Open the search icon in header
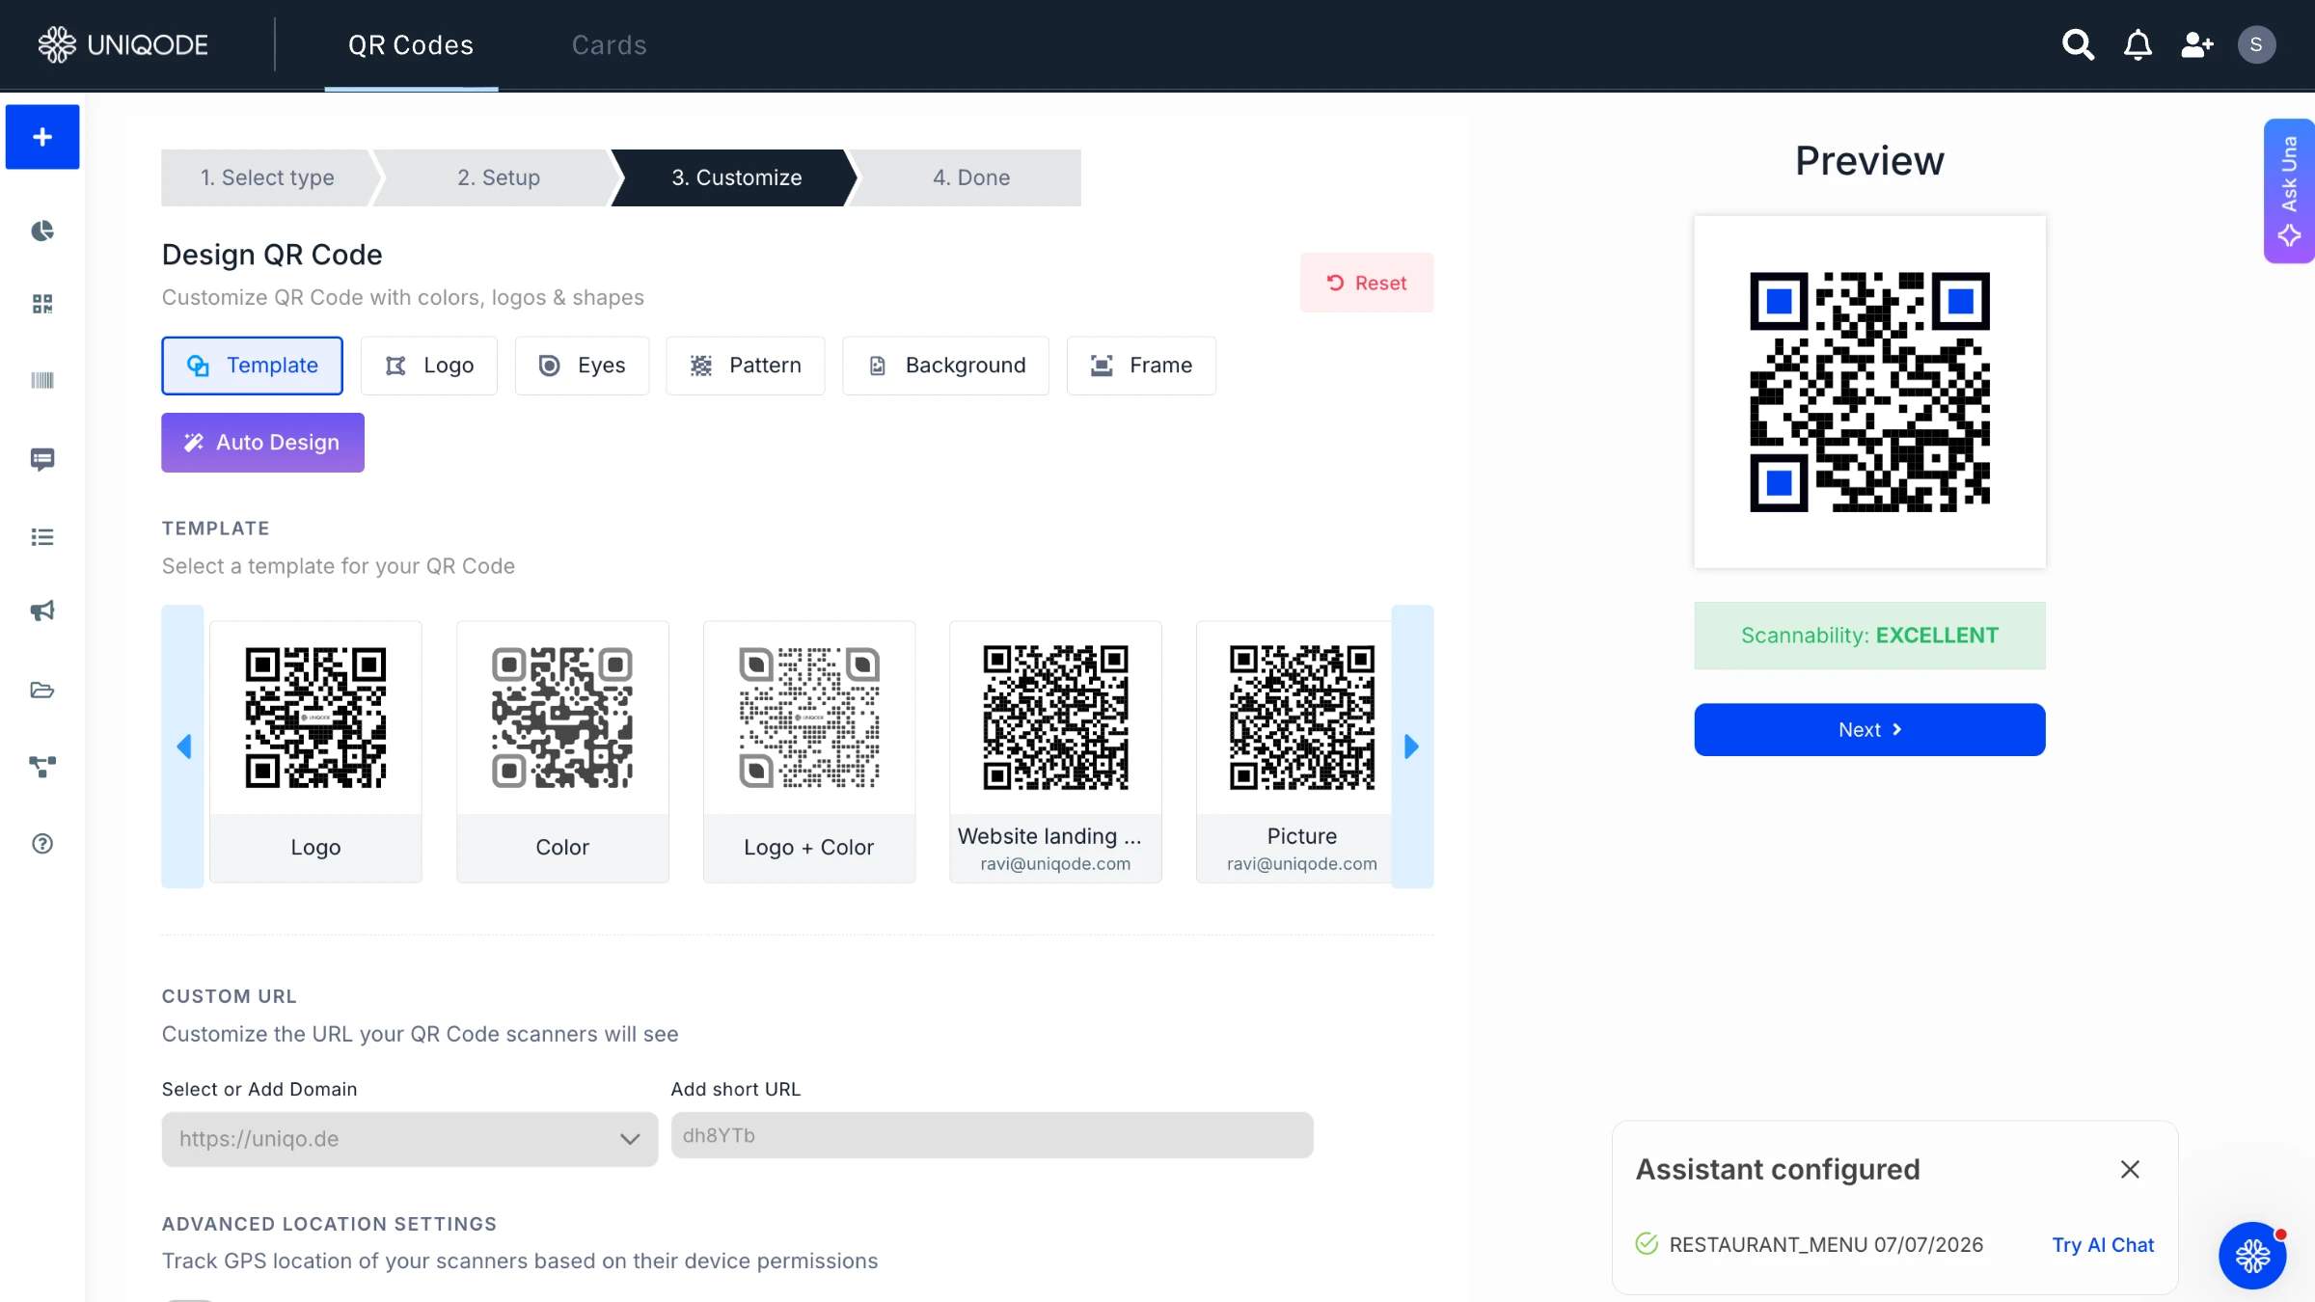The height and width of the screenshot is (1302, 2315). coord(2078,44)
